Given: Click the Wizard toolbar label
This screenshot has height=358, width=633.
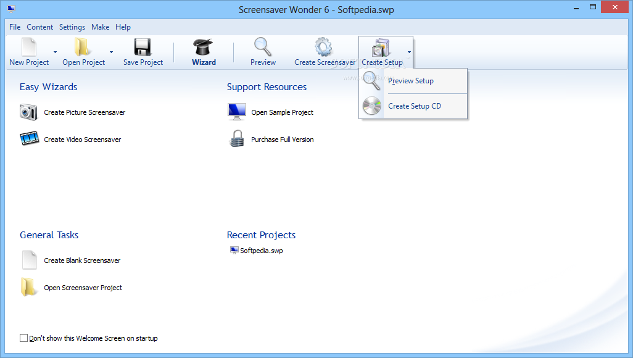Looking at the screenshot, I should pos(204,62).
